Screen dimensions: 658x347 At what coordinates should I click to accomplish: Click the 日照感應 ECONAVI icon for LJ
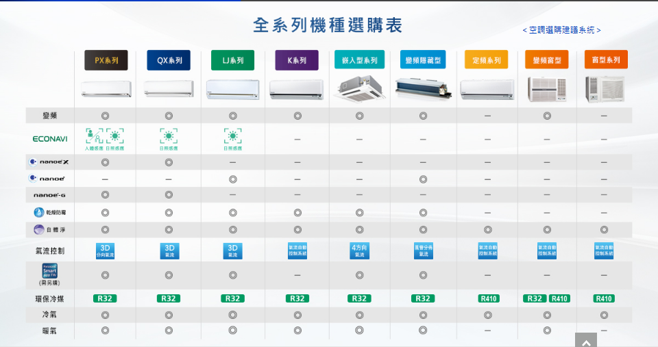(232, 139)
